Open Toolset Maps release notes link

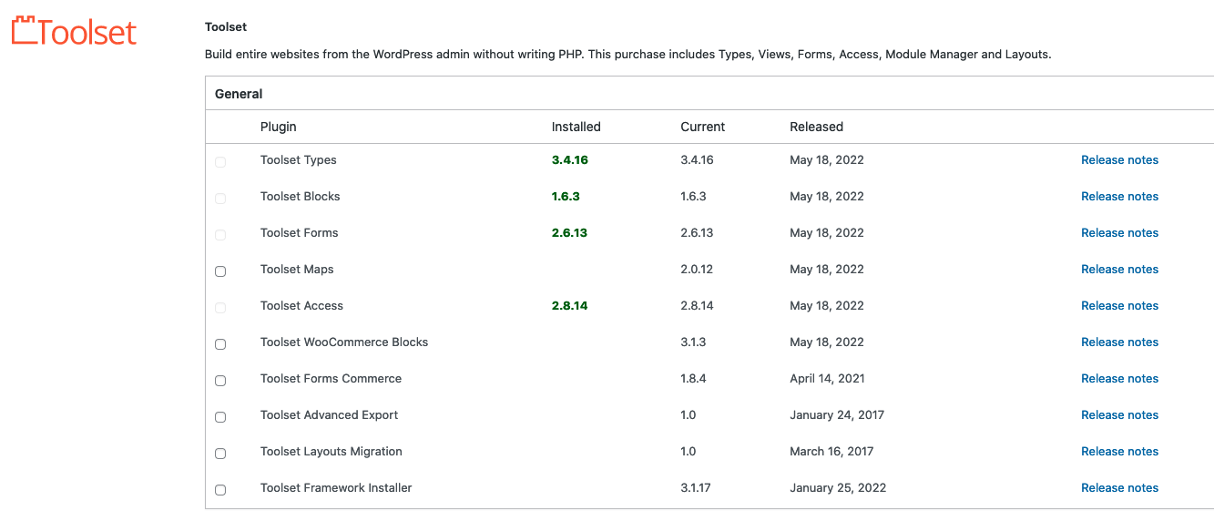pos(1119,270)
